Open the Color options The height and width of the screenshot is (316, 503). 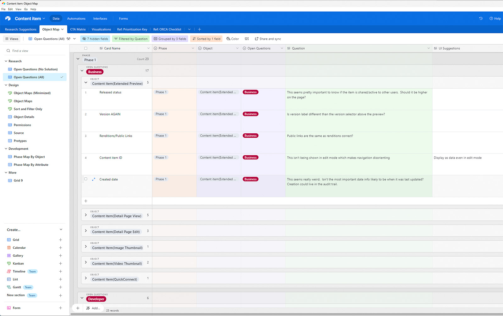pos(233,39)
